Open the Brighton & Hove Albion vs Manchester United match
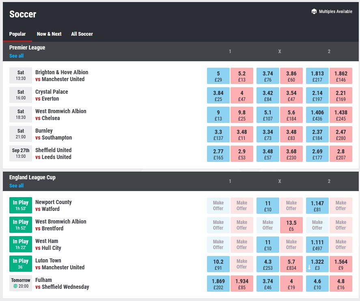 click(61, 76)
